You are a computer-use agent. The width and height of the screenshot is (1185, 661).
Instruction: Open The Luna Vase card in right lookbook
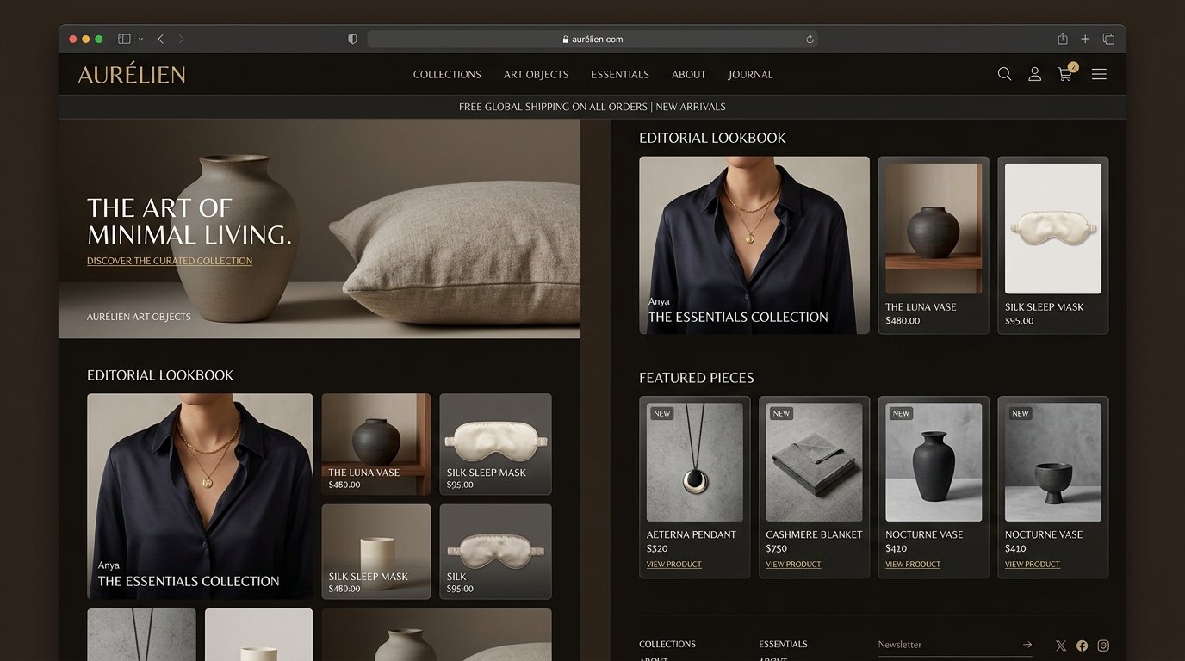pos(934,245)
